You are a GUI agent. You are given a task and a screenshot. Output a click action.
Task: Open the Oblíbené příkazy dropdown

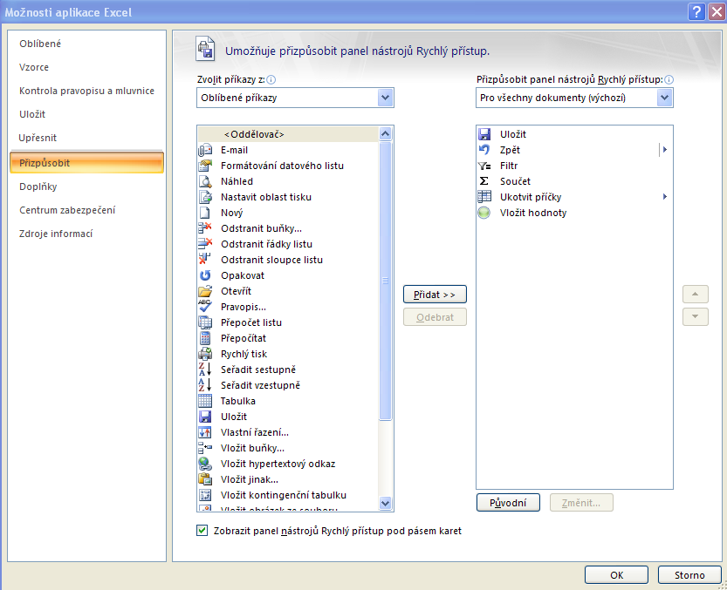tap(385, 98)
